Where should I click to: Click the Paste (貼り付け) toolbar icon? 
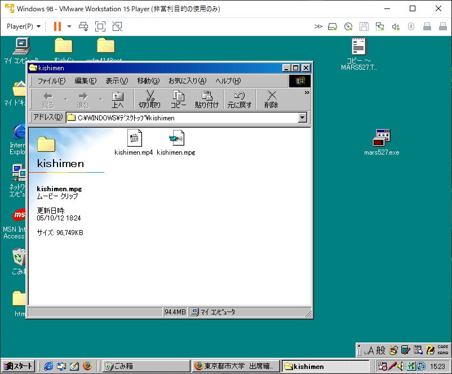point(207,99)
